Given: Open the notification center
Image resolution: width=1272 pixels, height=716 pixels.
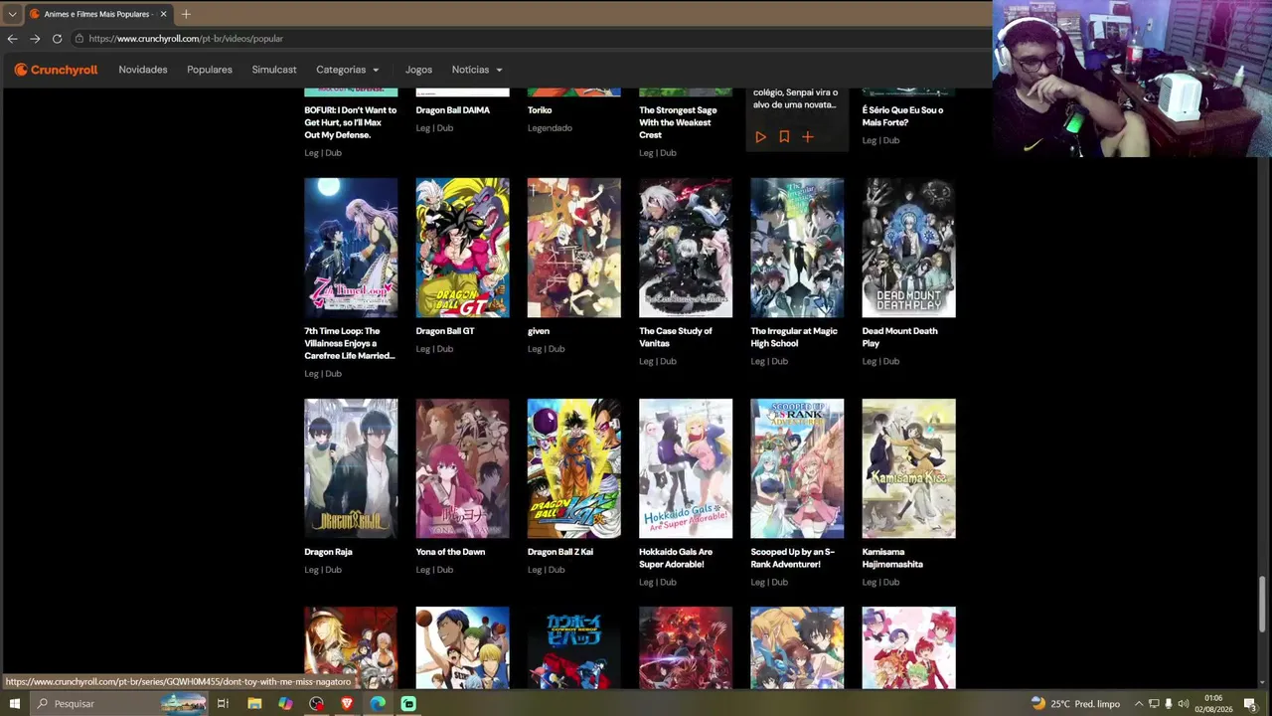Looking at the screenshot, I should click(x=1250, y=703).
